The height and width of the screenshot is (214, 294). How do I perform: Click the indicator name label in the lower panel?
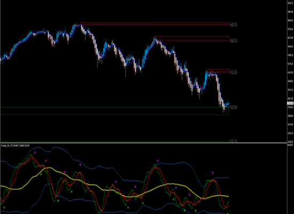[15, 146]
